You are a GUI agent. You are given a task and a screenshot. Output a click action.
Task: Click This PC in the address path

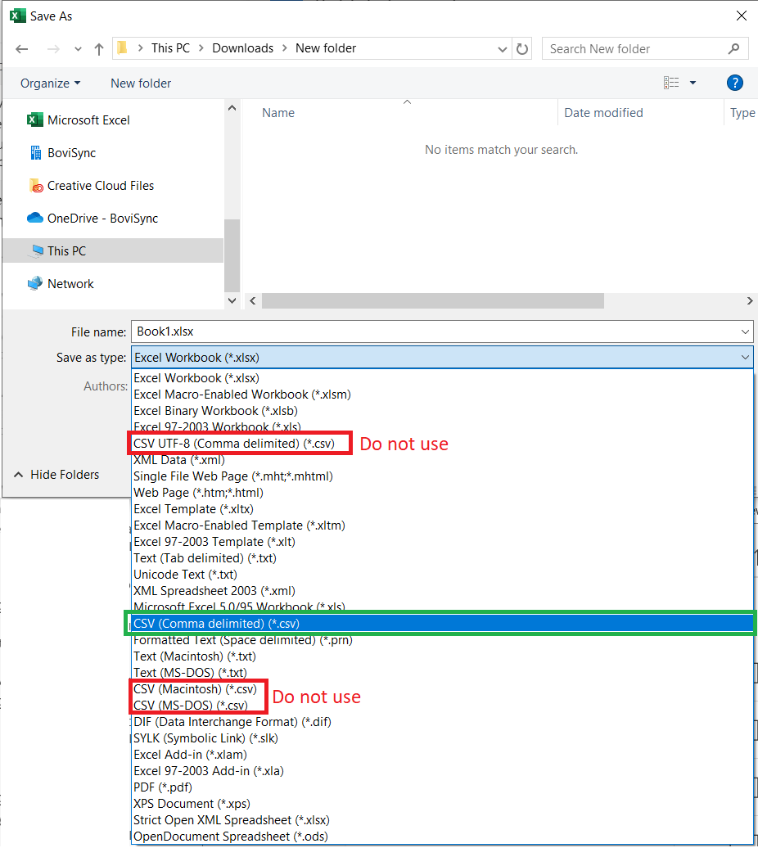(x=170, y=48)
